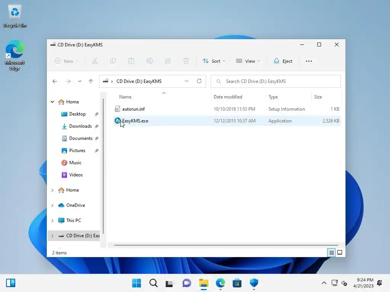The width and height of the screenshot is (390, 292).
Task: Click the horizontal scrollbar in file list
Action: [x=226, y=245]
